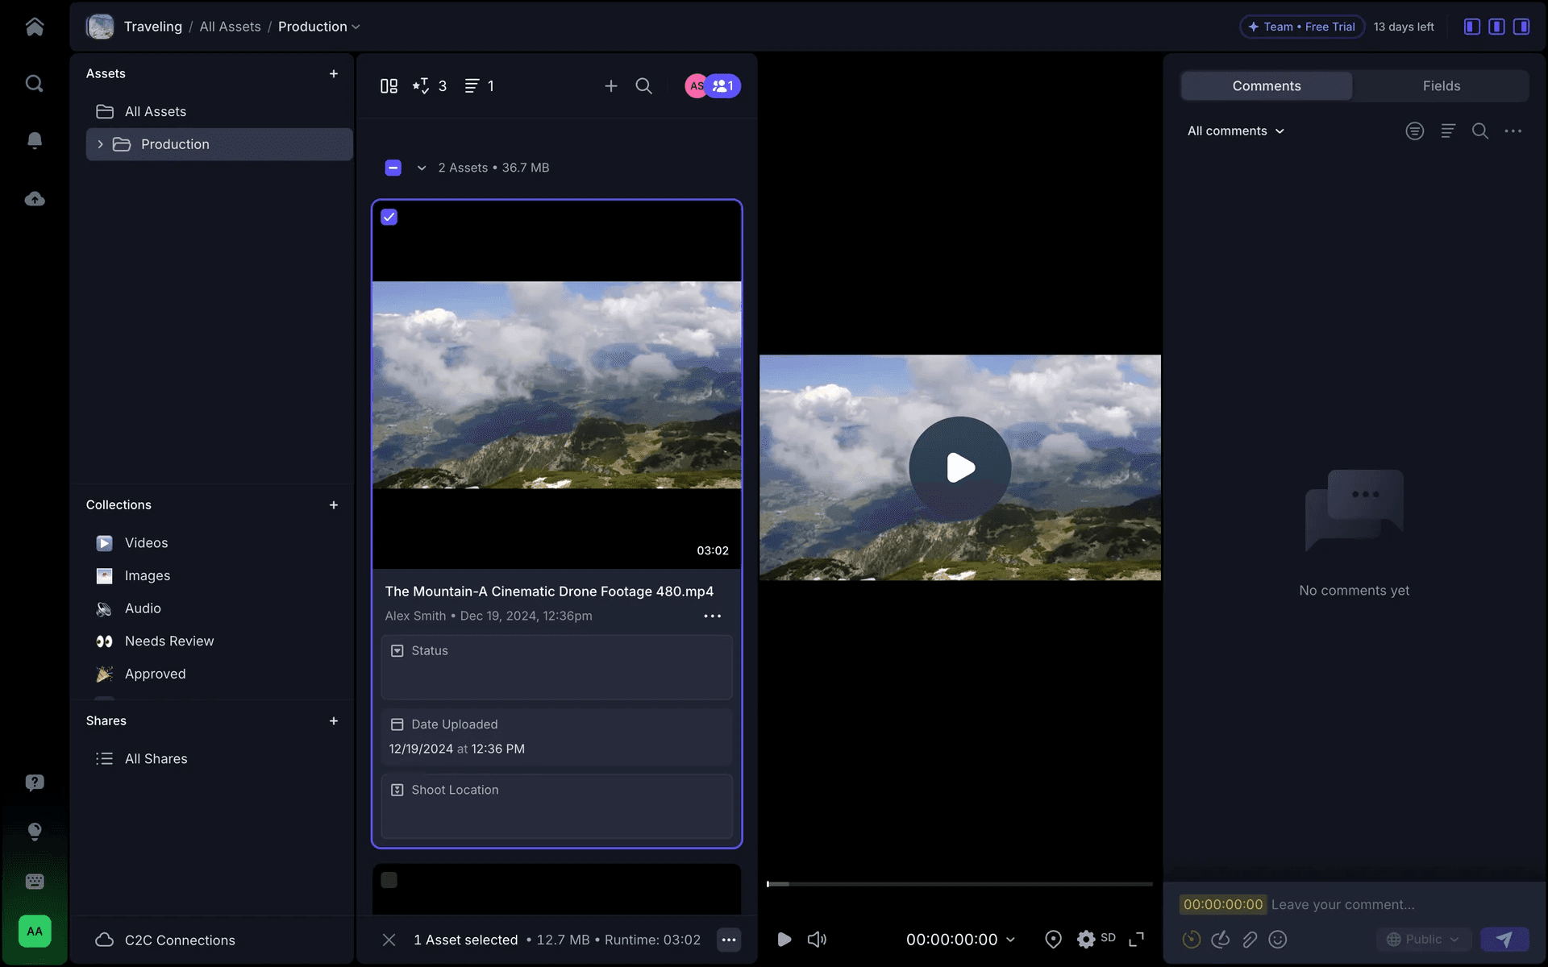Select the second asset's checkbox
The image size is (1548, 967).
389,880
